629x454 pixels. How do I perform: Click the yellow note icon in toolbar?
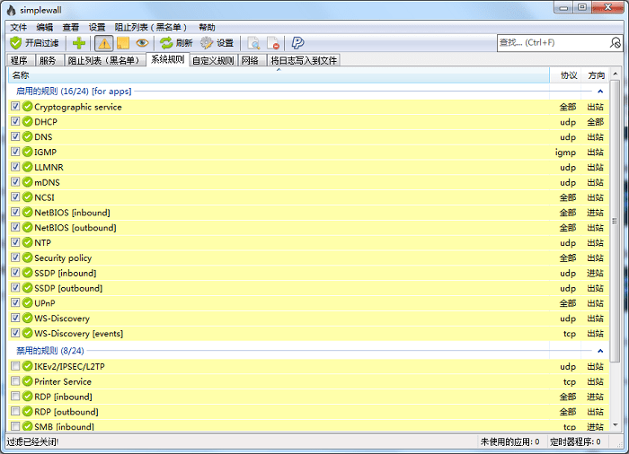123,43
